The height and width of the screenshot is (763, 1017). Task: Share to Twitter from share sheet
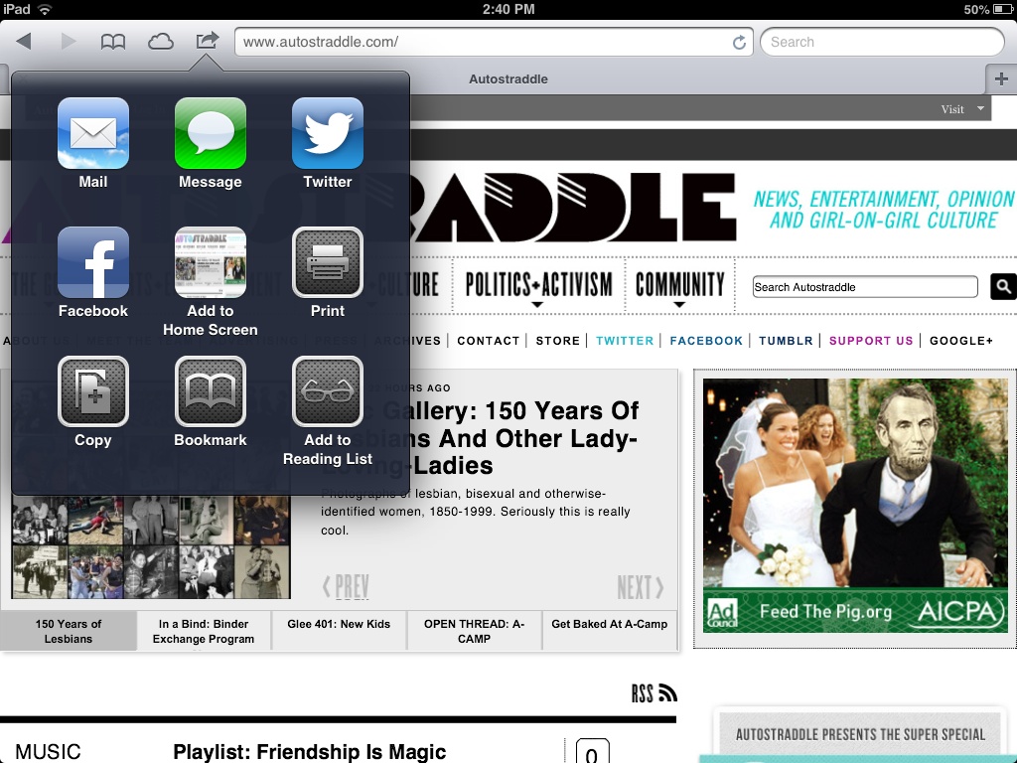click(327, 133)
